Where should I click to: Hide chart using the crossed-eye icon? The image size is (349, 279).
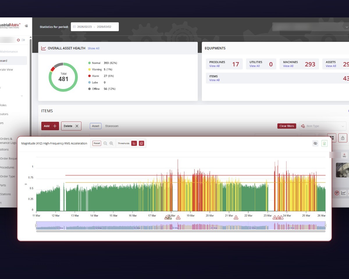tap(315, 143)
